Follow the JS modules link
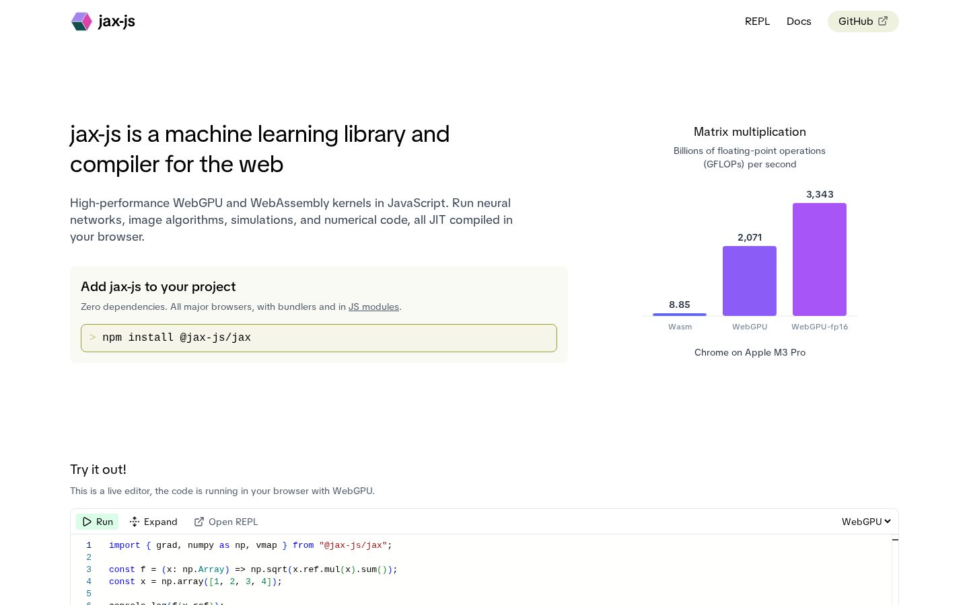Viewport: 969px width, 605px height. (x=373, y=307)
